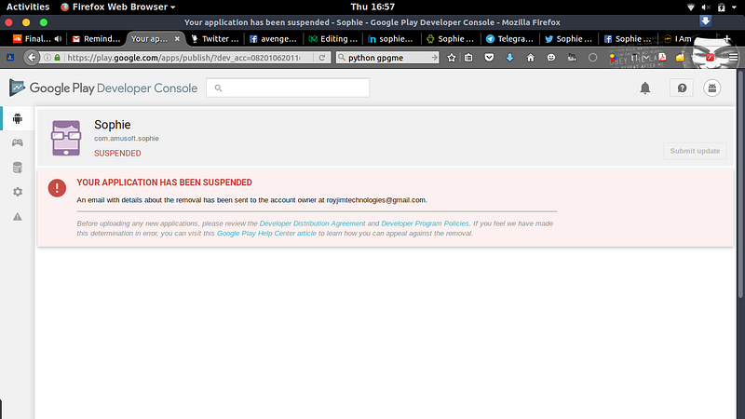The height and width of the screenshot is (419, 745).
Task: Click the SUSPENDED status text
Action: click(x=117, y=154)
